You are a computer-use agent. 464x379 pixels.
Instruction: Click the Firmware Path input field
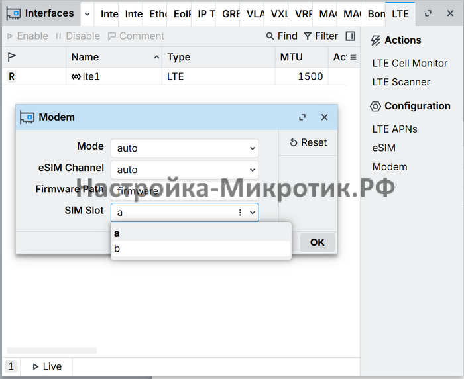click(x=185, y=191)
